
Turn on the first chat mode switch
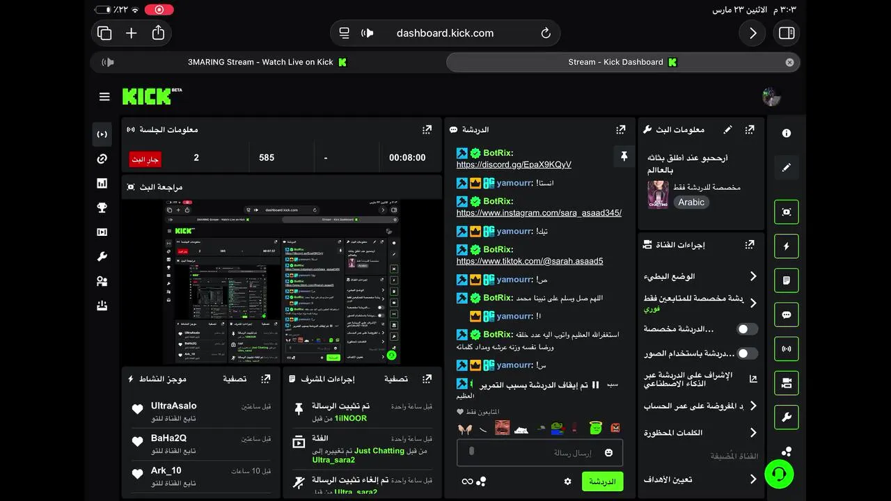pyautogui.click(x=748, y=329)
